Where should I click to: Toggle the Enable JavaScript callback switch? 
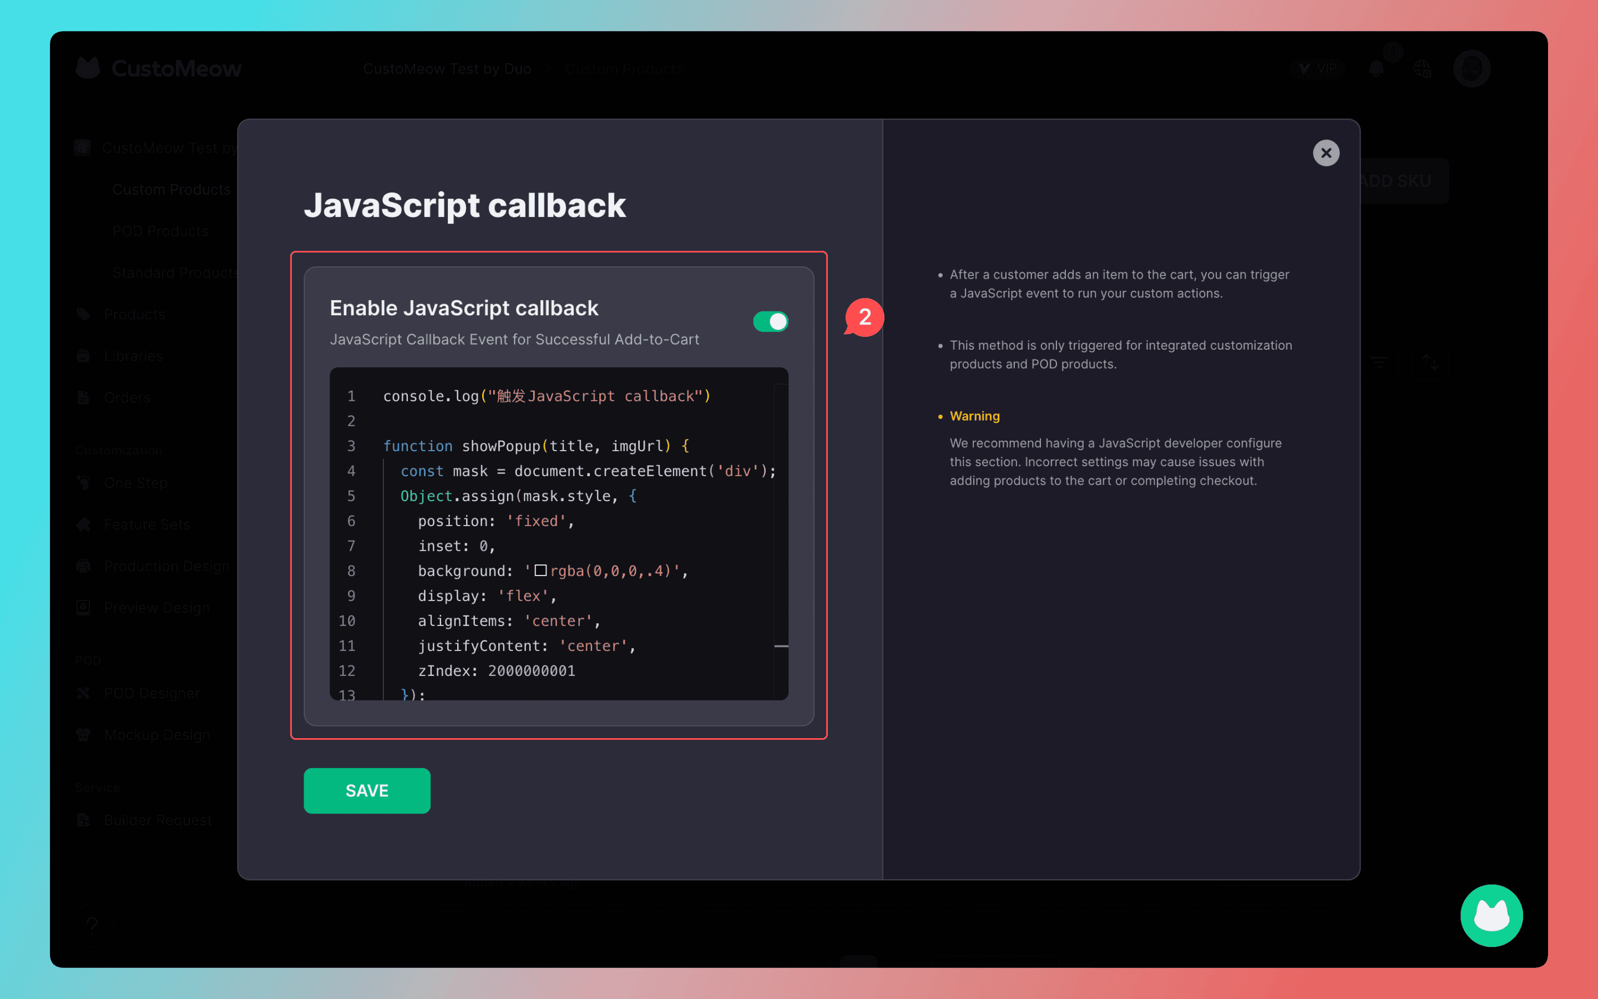tap(770, 322)
